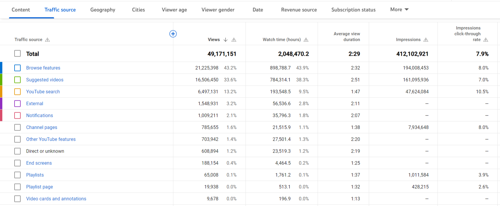Go to the Revenue source tab
The width and height of the screenshot is (500, 206).
[x=299, y=10]
